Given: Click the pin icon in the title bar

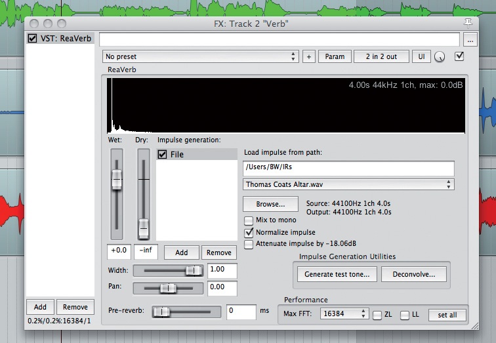Looking at the screenshot, I should point(468,23).
